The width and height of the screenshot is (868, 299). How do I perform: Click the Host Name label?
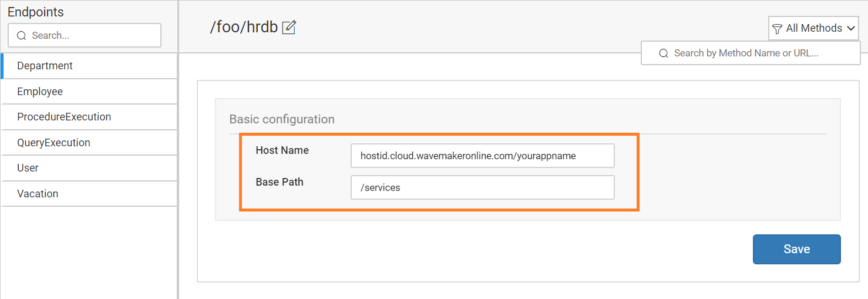click(x=282, y=150)
